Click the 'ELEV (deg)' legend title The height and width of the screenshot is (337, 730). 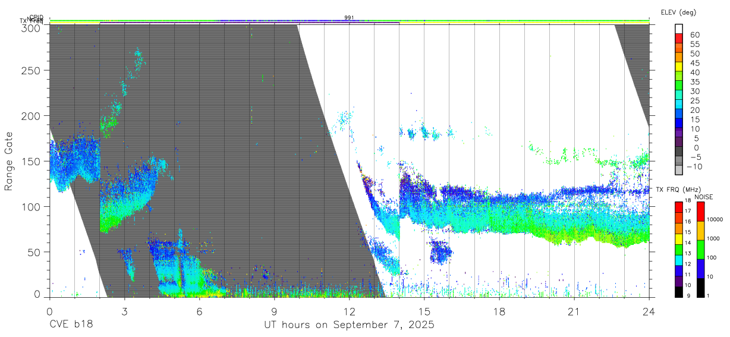pos(679,12)
